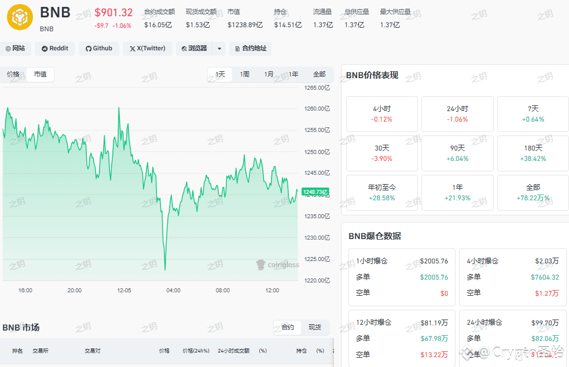Select the 合约 market tab
Viewport: 569px width, 367px height.
pyautogui.click(x=288, y=327)
